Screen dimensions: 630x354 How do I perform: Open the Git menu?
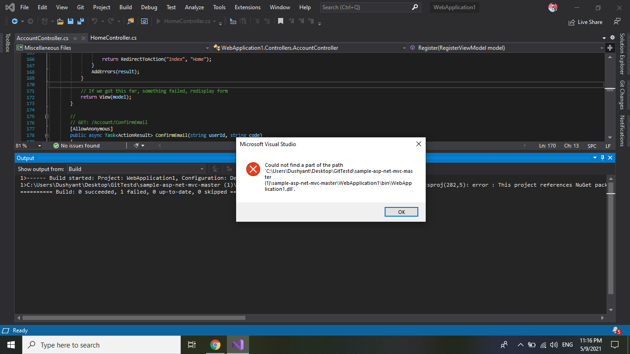(80, 7)
